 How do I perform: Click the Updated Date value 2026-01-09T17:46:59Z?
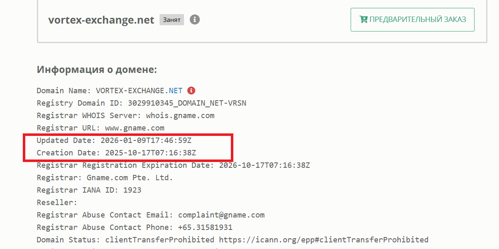(146, 140)
